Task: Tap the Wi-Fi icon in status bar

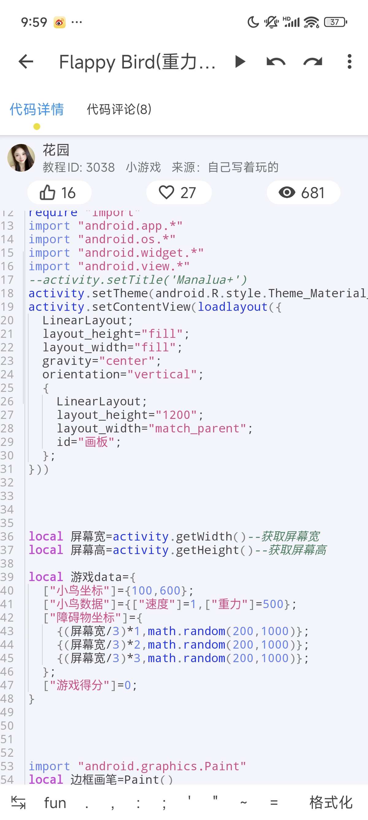Action: [312, 22]
